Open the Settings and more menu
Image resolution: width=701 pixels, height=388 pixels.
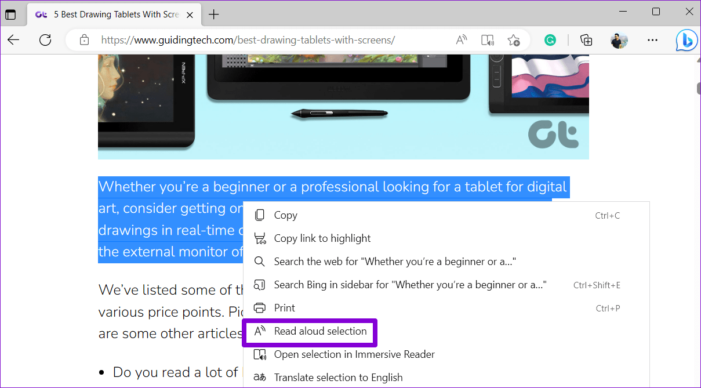[652, 39]
